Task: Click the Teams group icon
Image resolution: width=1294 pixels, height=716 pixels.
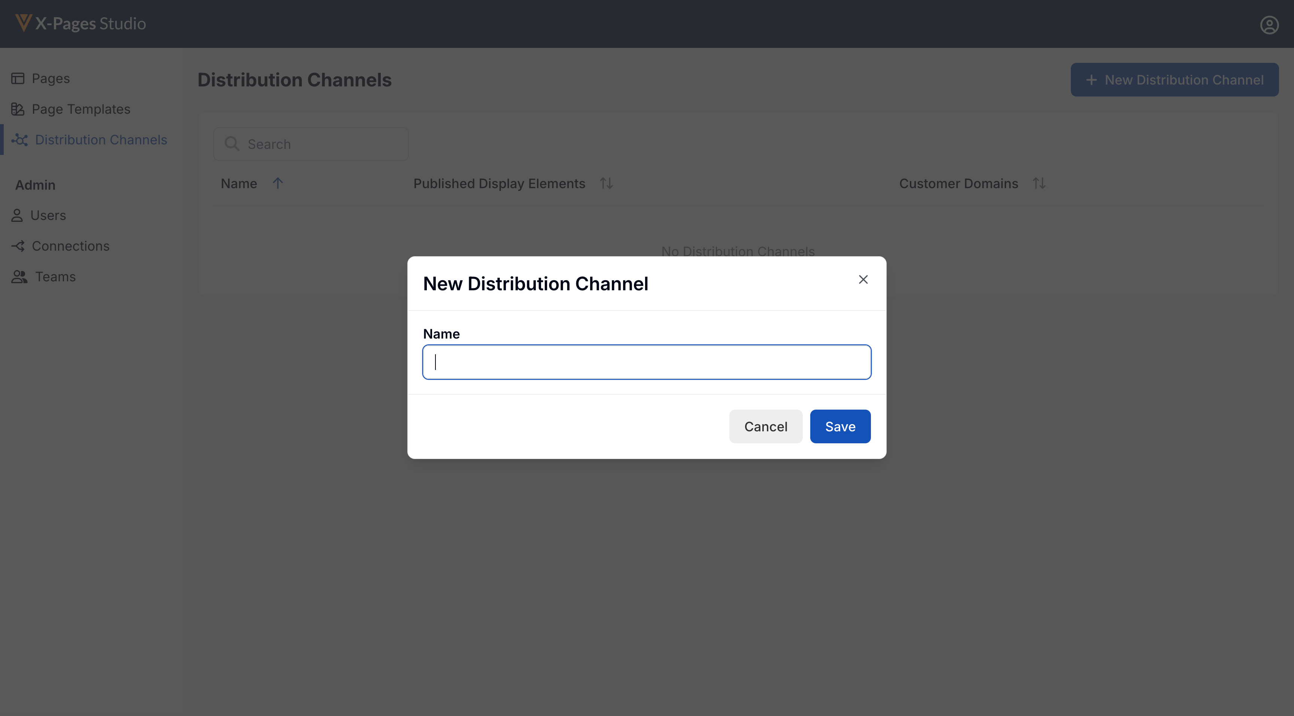Action: click(x=19, y=276)
